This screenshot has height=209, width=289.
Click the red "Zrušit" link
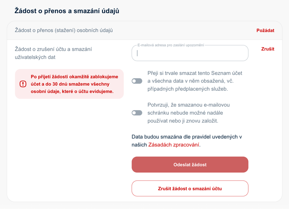click(268, 49)
